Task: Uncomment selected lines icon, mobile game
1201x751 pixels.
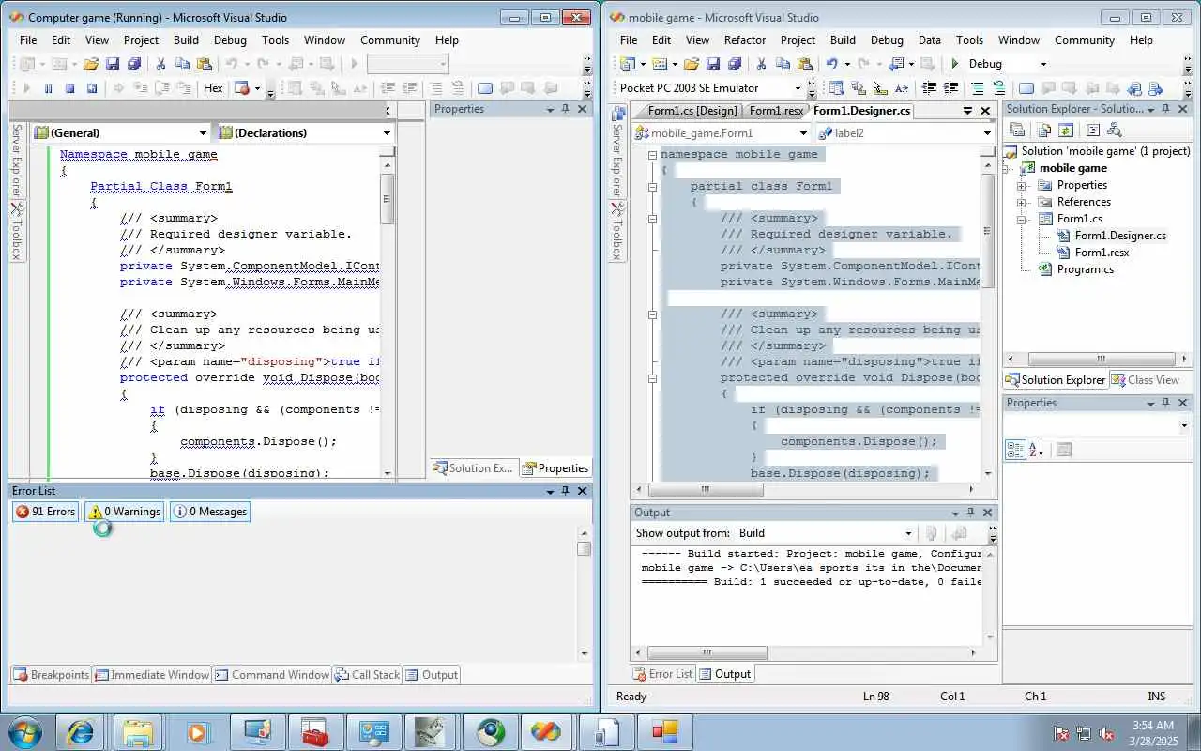Action: pos(998,88)
